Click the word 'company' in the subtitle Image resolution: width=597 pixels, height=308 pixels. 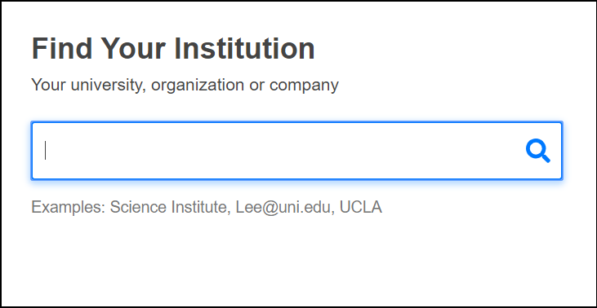click(x=304, y=86)
